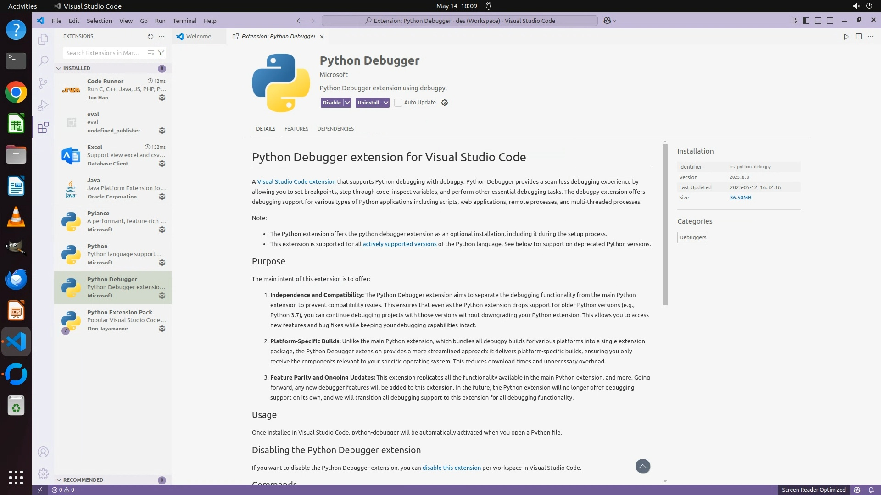Open the Disable button dropdown arrow
This screenshot has height=495, width=881.
[x=347, y=103]
